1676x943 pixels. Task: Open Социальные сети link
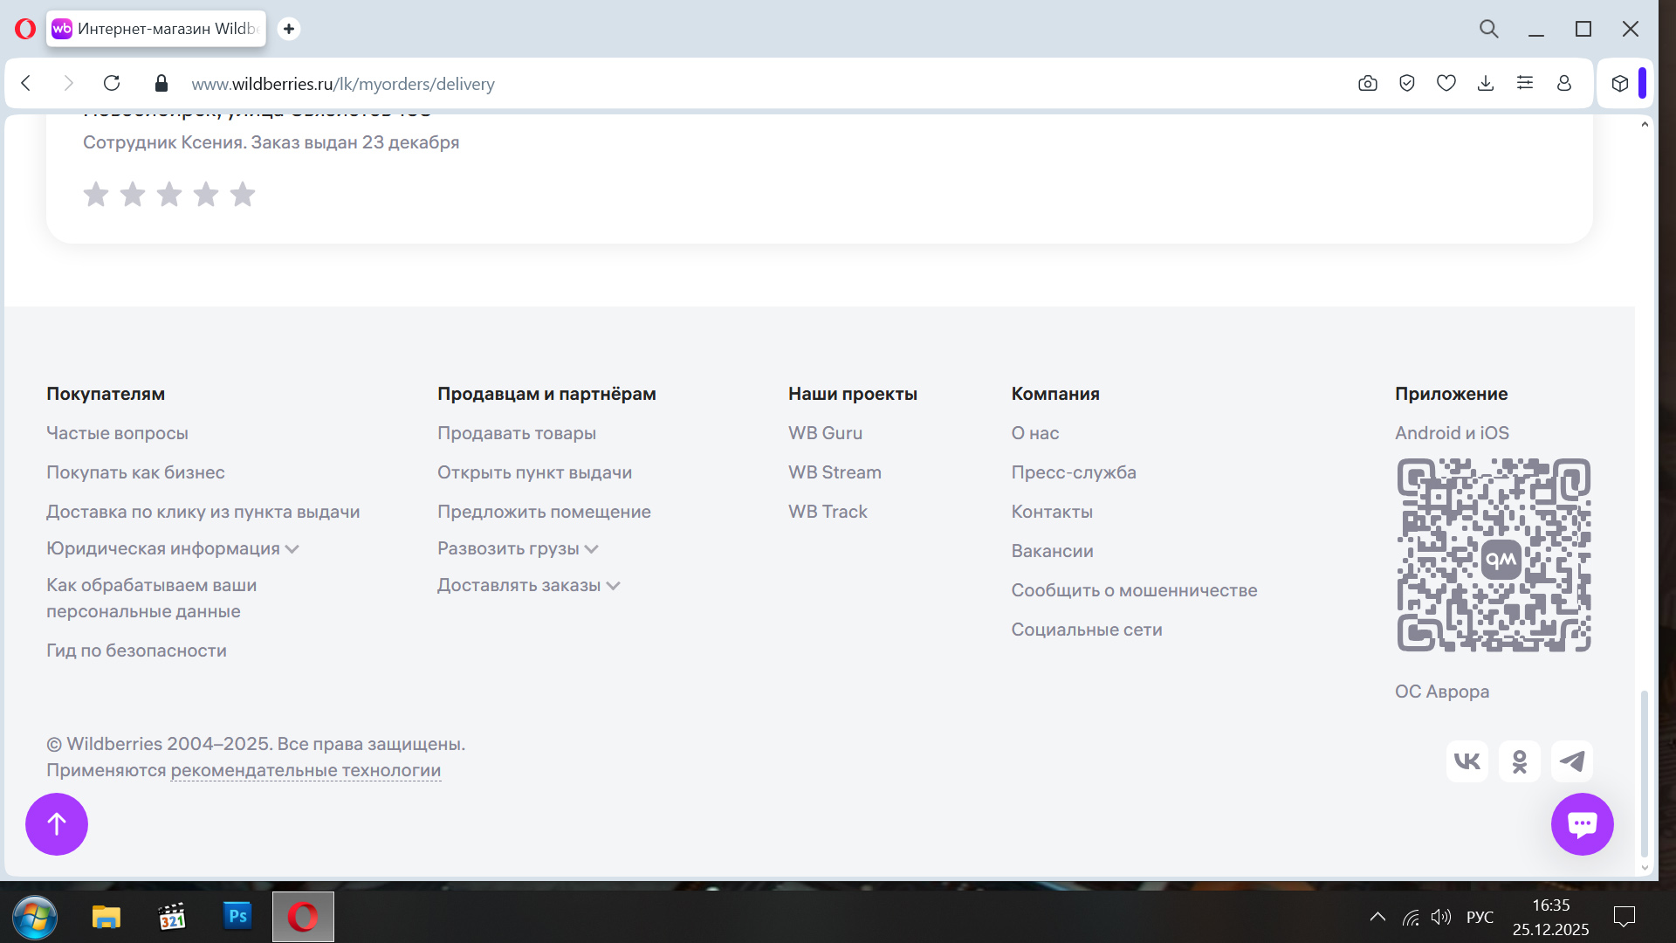click(x=1087, y=630)
